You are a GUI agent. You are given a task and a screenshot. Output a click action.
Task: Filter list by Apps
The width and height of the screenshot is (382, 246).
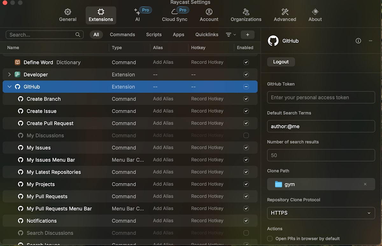[178, 35]
